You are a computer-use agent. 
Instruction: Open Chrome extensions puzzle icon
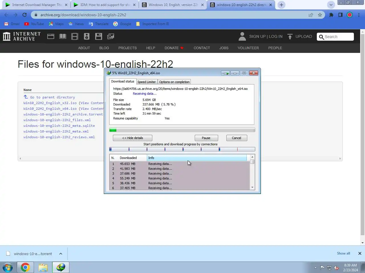(x=331, y=15)
